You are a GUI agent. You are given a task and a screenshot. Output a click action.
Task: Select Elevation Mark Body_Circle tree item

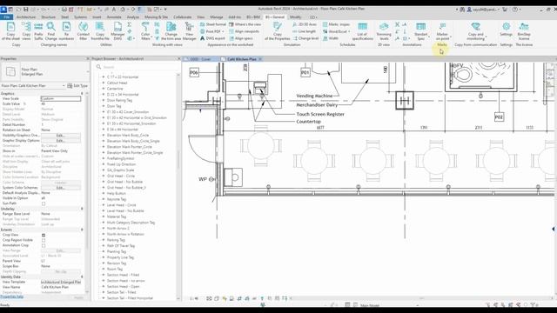click(x=128, y=136)
